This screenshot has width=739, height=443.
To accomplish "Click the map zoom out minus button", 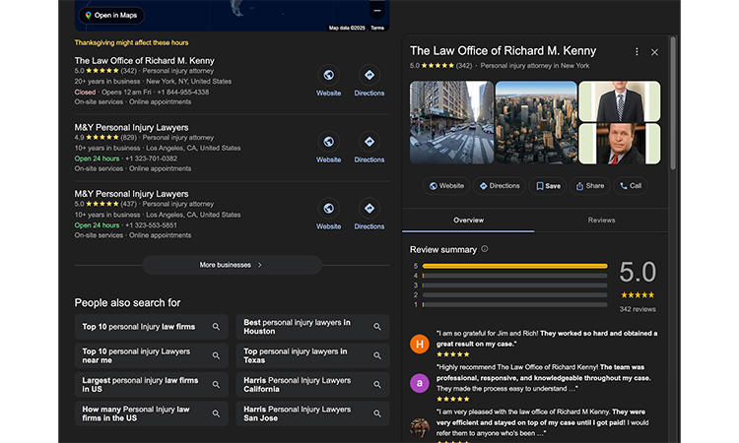I will pyautogui.click(x=376, y=10).
